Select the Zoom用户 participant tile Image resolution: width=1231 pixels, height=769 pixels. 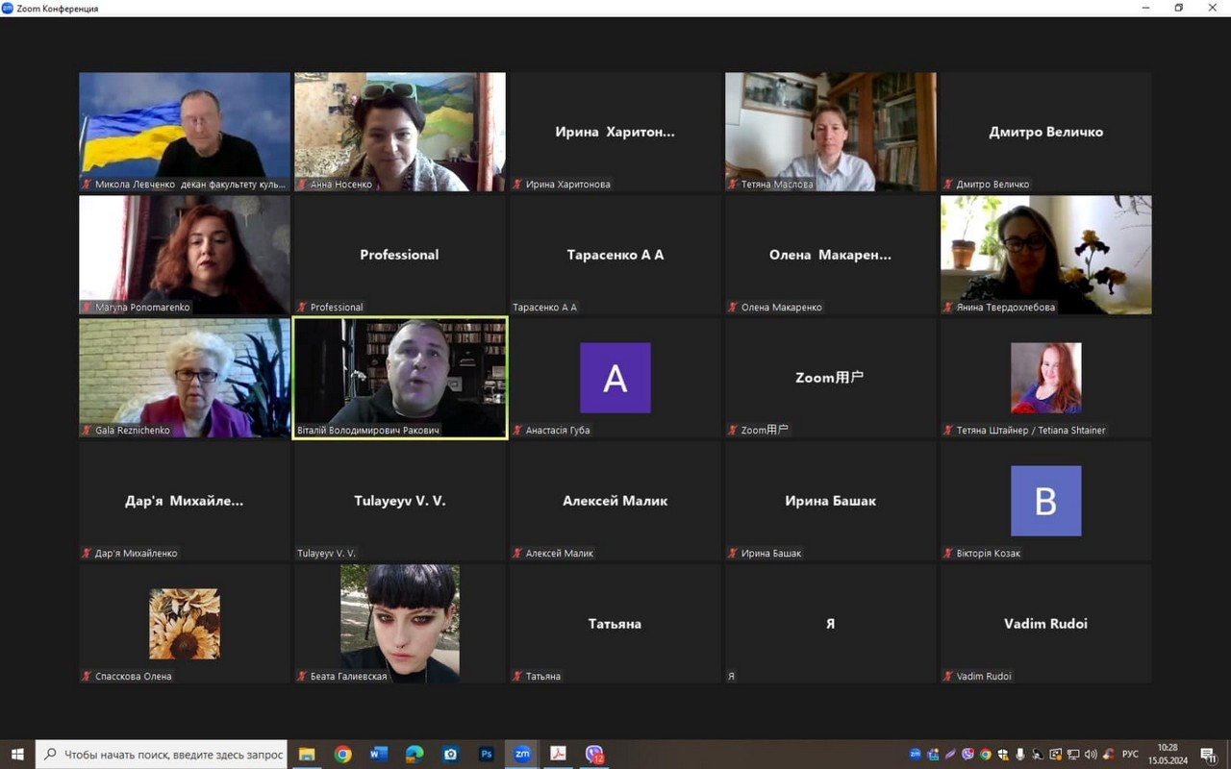(831, 378)
